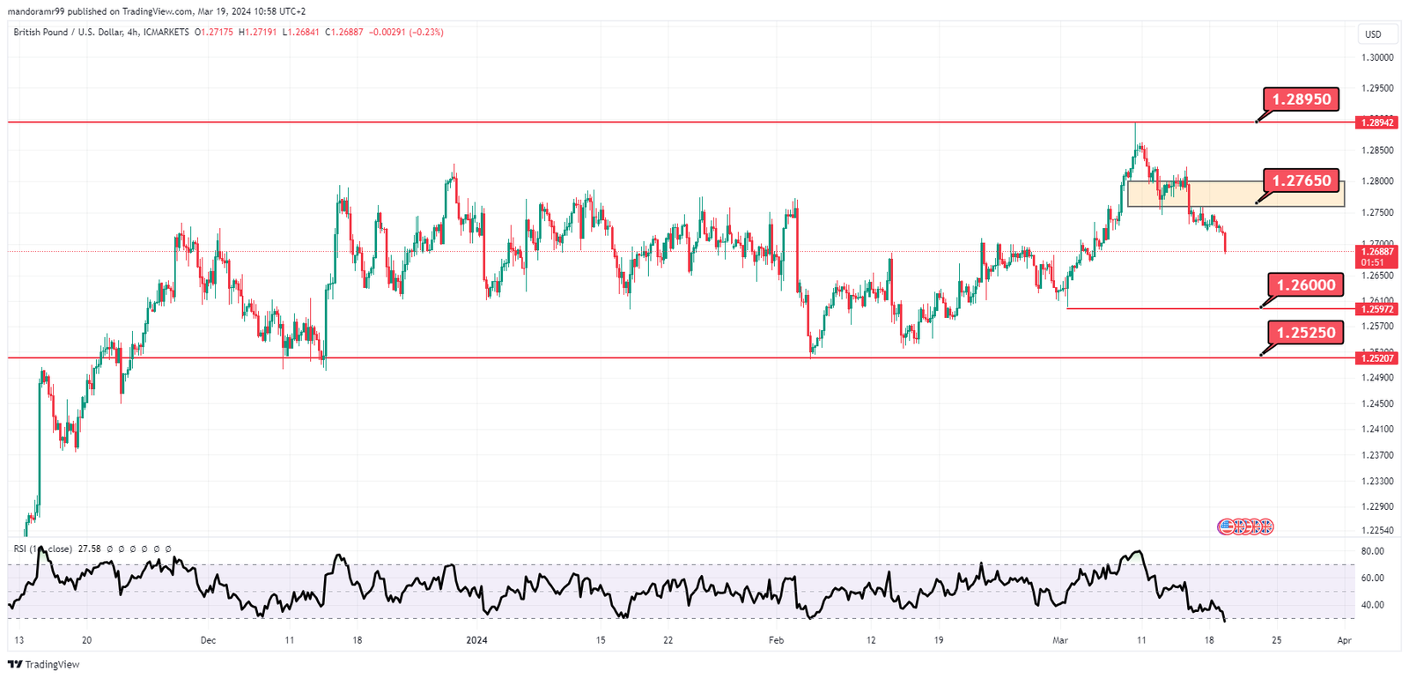Click the current price 1.26887 axis label
Screen dimensions: 1409x678
click(1377, 252)
